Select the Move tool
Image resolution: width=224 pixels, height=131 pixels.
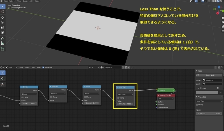click(3, 17)
